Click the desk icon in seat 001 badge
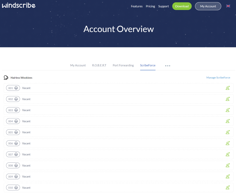This screenshot has height=195, width=236. point(16,88)
